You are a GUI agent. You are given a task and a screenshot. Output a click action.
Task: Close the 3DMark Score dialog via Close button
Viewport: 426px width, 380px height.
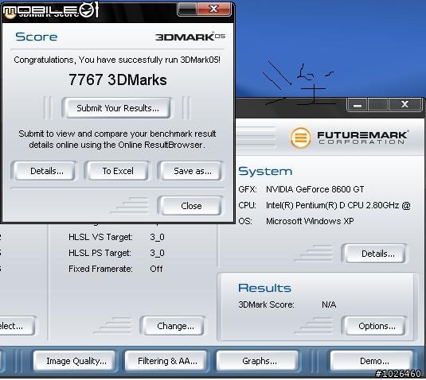point(191,206)
